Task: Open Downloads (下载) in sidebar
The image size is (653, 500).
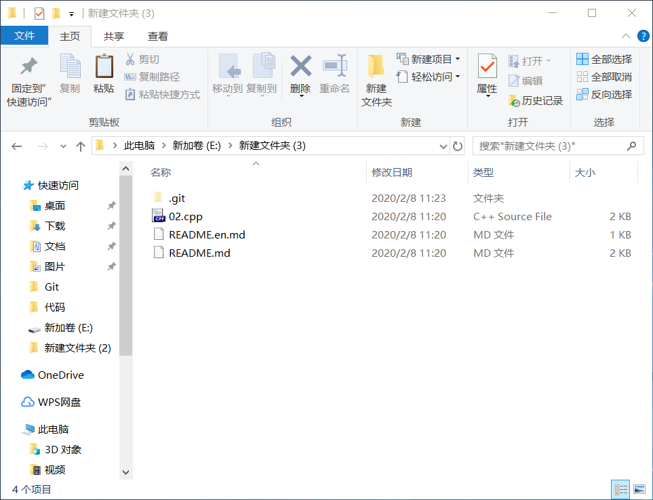Action: [x=48, y=226]
